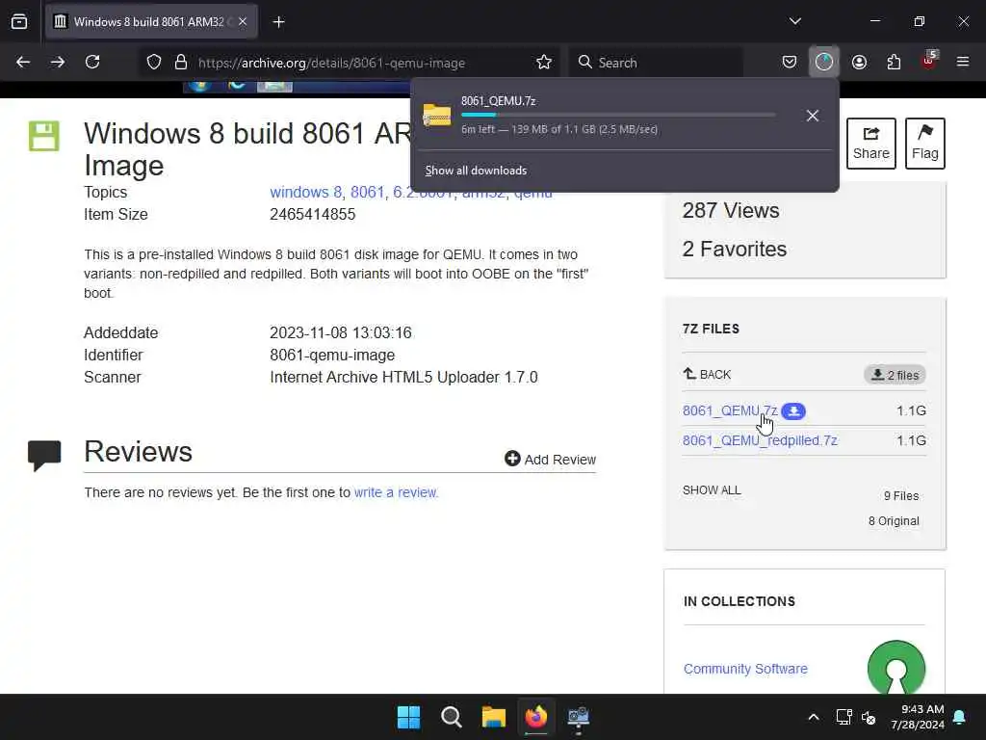Open the write a review link
The width and height of the screenshot is (986, 740).
coord(396,492)
